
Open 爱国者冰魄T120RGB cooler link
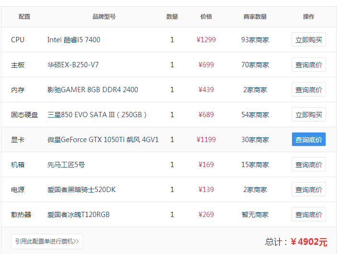click(79, 215)
